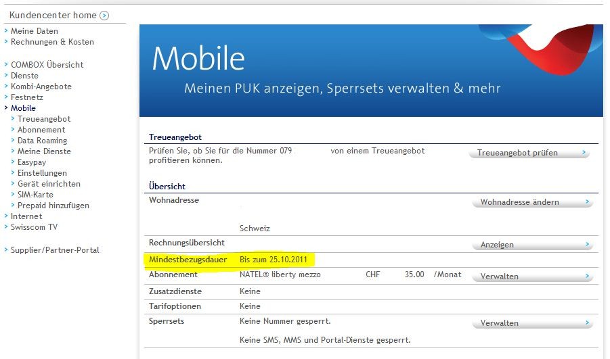Choose Prepaid hinzufügen option
This screenshot has height=359, width=610.
[53, 206]
